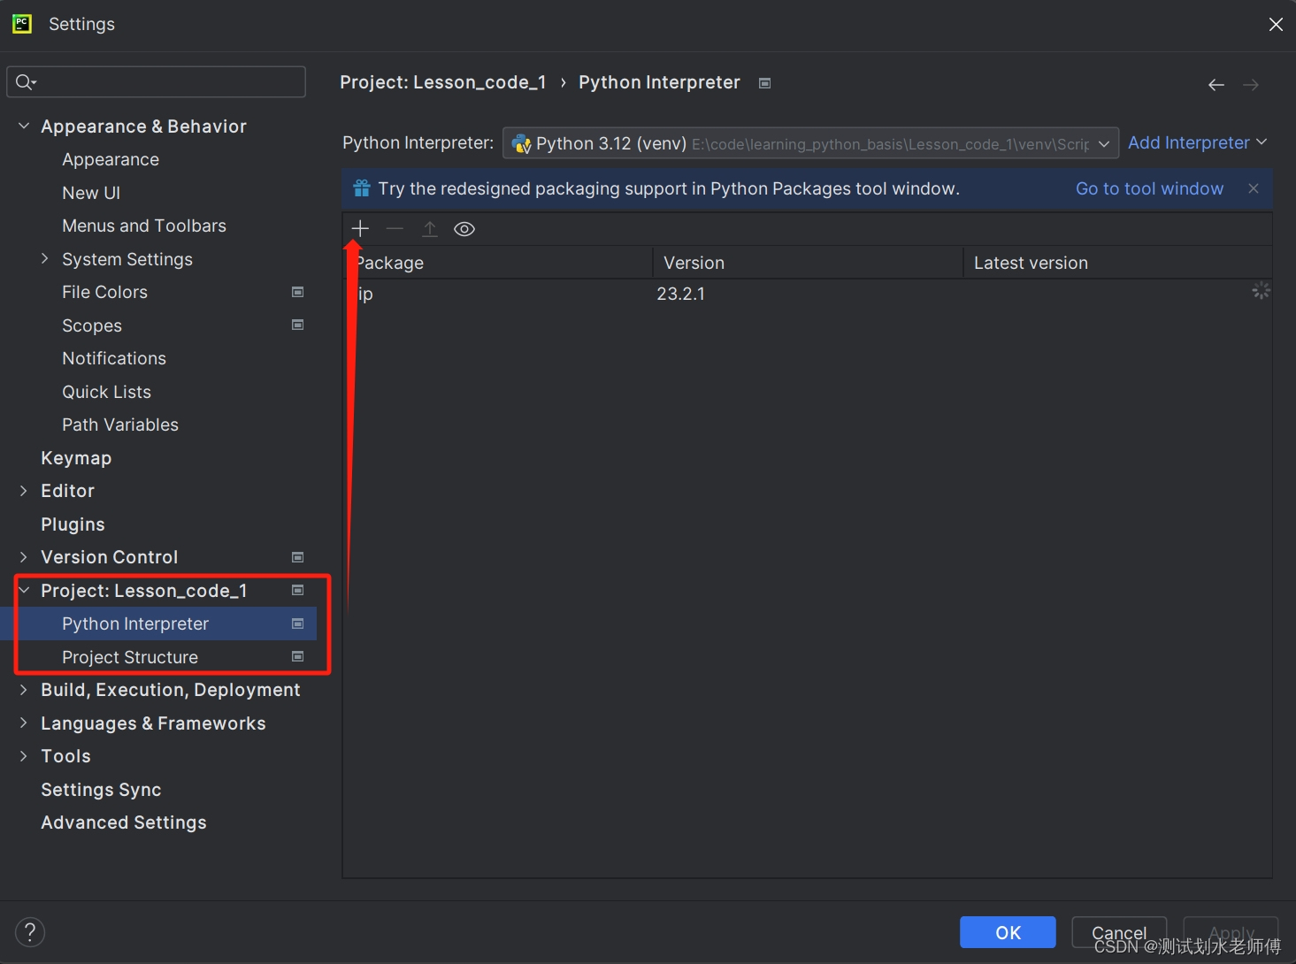The image size is (1296, 964).
Task: Click into the settings search field
Action: coord(157,82)
